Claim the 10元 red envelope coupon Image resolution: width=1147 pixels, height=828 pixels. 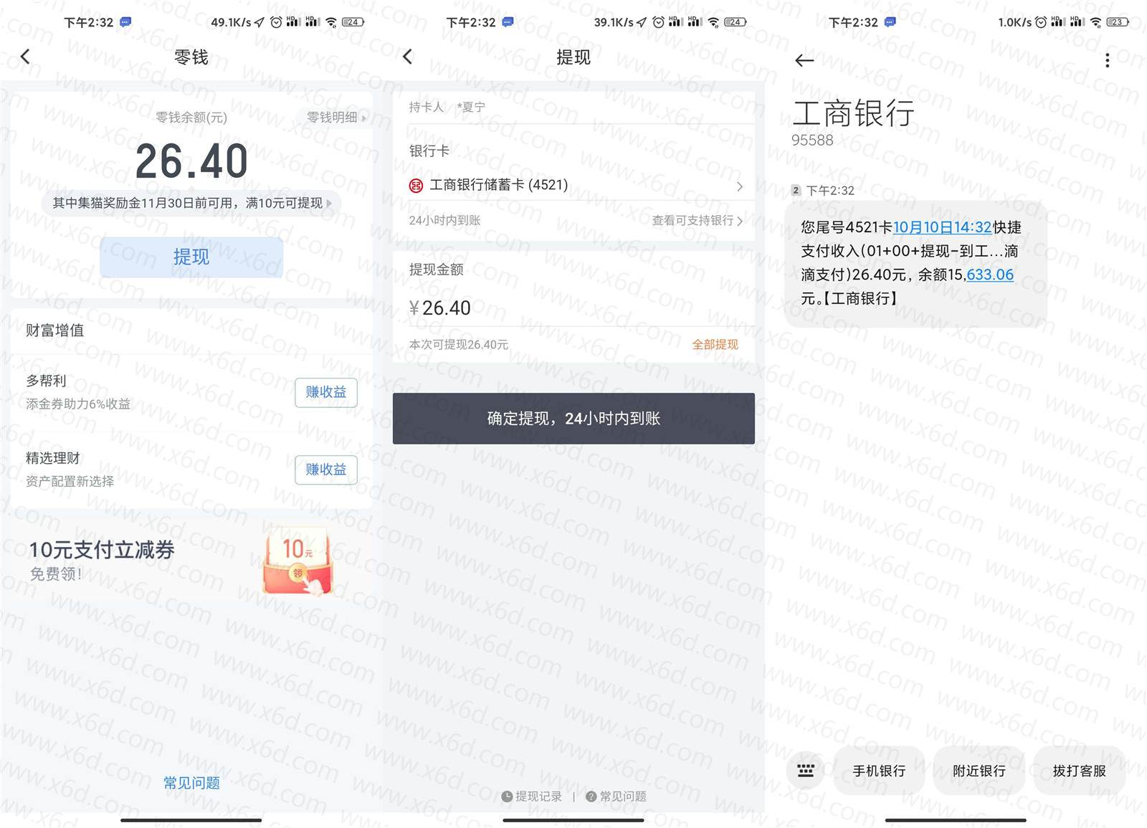pyautogui.click(x=298, y=561)
